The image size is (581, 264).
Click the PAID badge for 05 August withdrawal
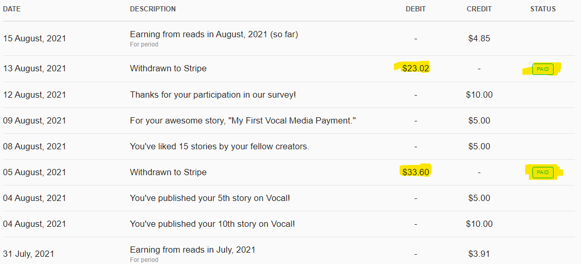tap(542, 173)
